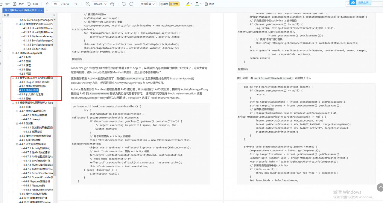Viewport: 383px width, 203px height.
Task: Open 4.4.7.6 ContentProvider entry
Action: pyautogui.click(x=38, y=177)
